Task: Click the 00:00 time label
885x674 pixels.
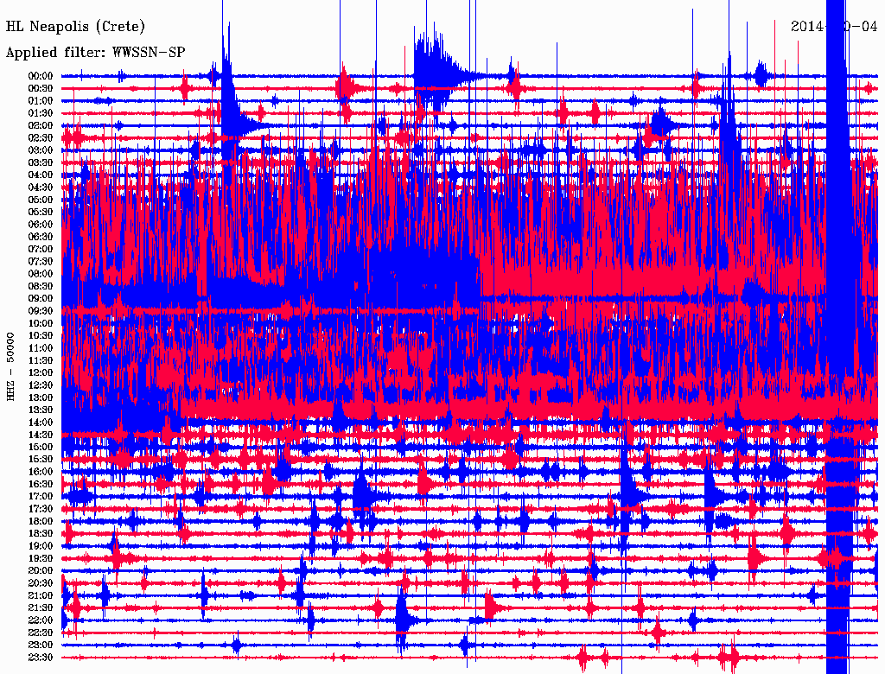Action: (41, 76)
